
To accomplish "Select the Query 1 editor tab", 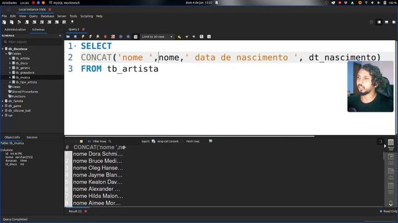I will (73, 29).
